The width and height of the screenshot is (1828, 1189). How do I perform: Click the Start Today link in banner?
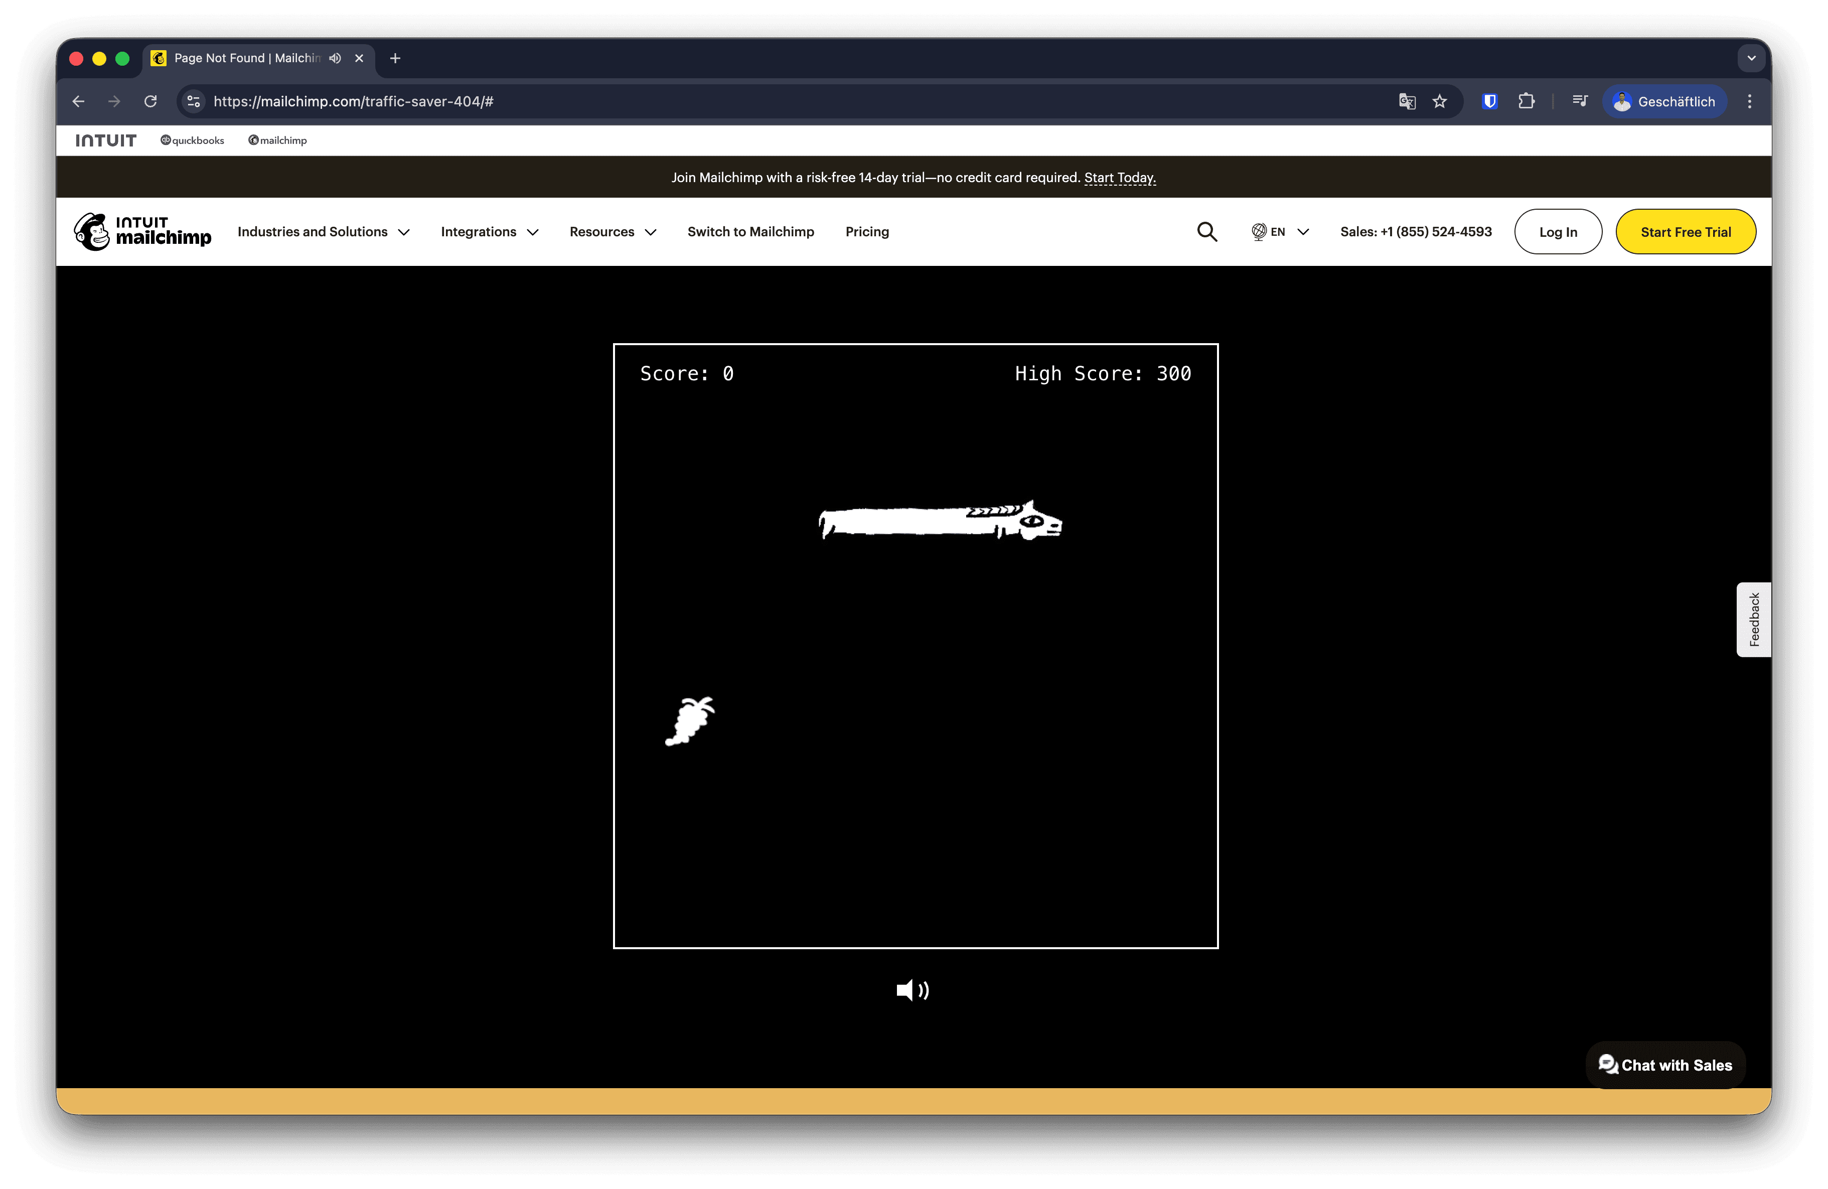[x=1120, y=178]
